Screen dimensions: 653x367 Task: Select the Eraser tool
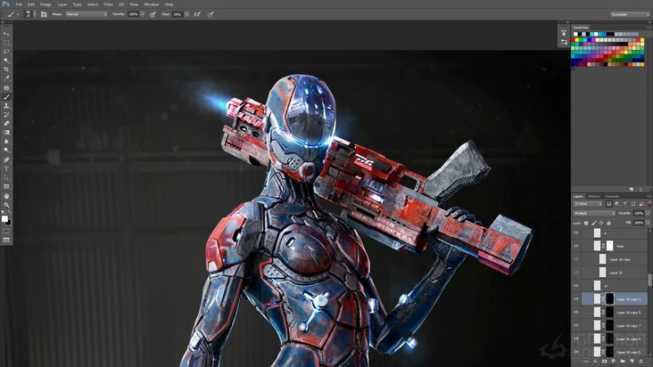tap(6, 124)
